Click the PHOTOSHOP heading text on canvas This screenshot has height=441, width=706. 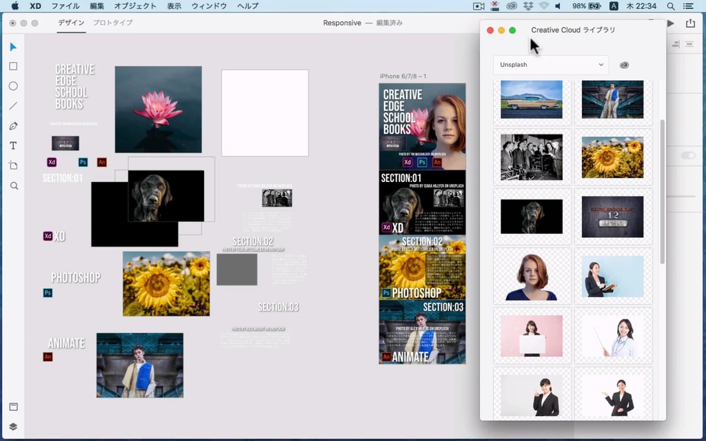tap(76, 278)
